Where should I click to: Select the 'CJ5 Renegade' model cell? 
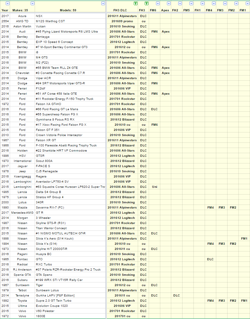[70, 171]
